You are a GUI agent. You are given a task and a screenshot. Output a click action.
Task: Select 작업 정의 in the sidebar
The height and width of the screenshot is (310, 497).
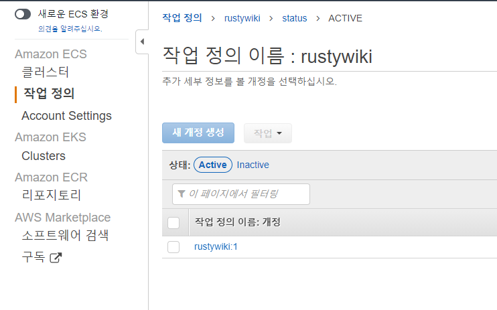49,94
